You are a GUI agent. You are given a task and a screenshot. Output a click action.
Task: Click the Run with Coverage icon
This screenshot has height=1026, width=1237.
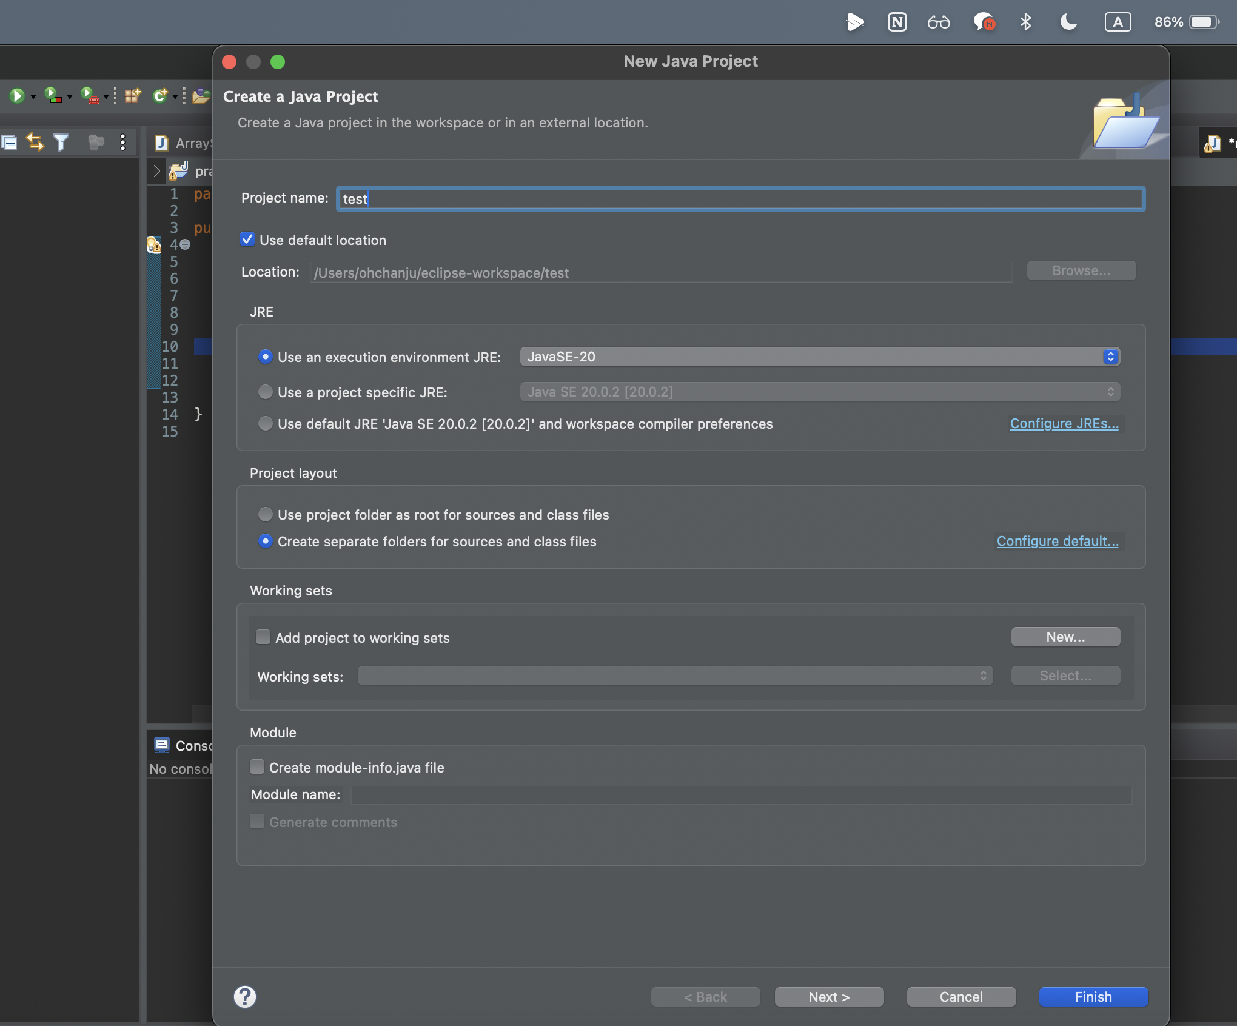pos(53,96)
